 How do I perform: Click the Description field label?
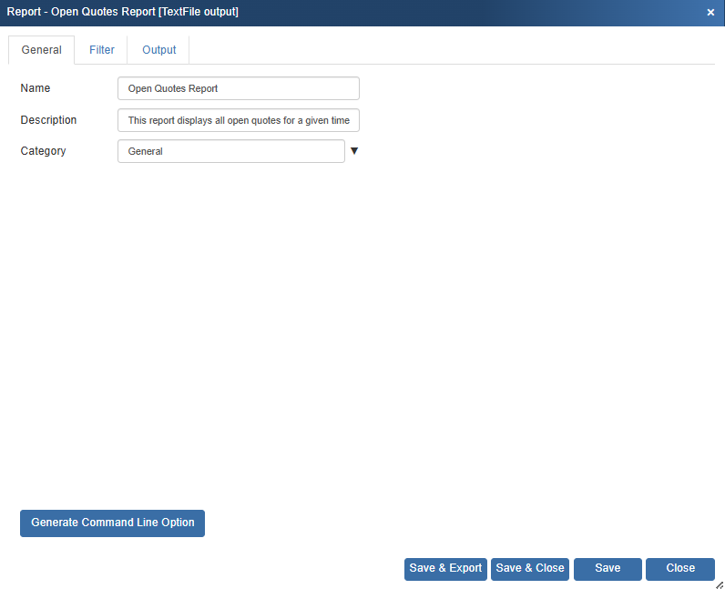(x=48, y=120)
